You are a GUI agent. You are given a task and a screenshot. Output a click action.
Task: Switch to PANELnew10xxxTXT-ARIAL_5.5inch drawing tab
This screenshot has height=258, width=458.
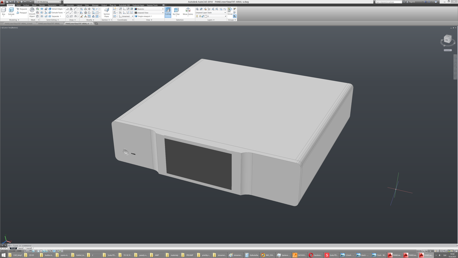pyautogui.click(x=19, y=23)
